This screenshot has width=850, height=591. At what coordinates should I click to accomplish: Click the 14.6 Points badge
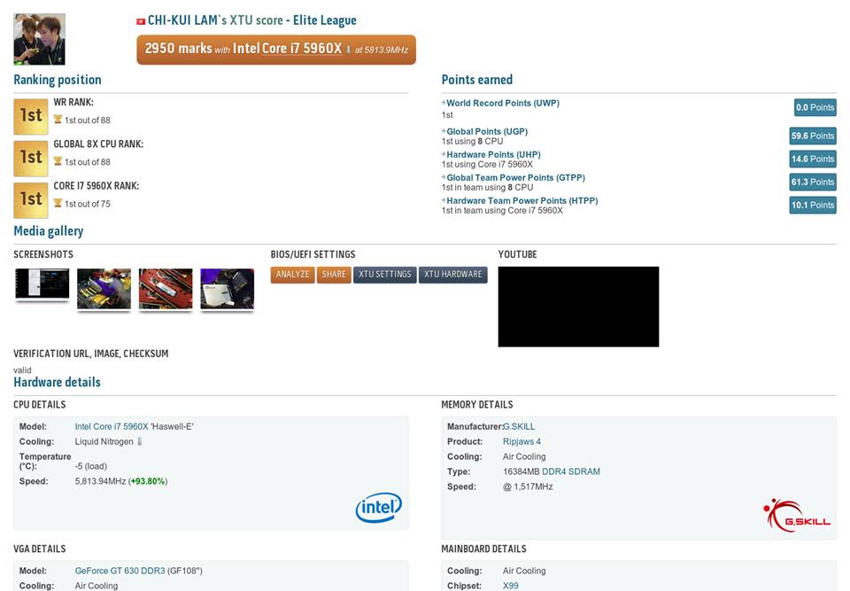tap(813, 159)
